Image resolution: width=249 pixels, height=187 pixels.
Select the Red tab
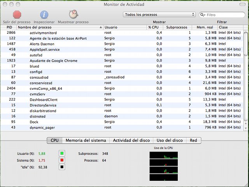click(x=194, y=140)
